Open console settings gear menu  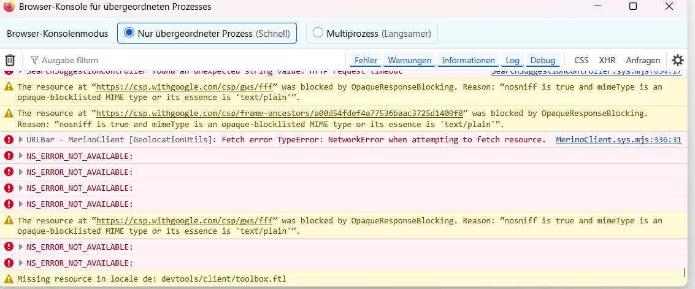[x=677, y=60]
